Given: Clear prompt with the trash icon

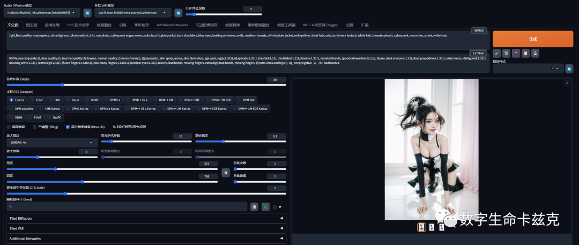Looking at the screenshot, I should (506, 53).
